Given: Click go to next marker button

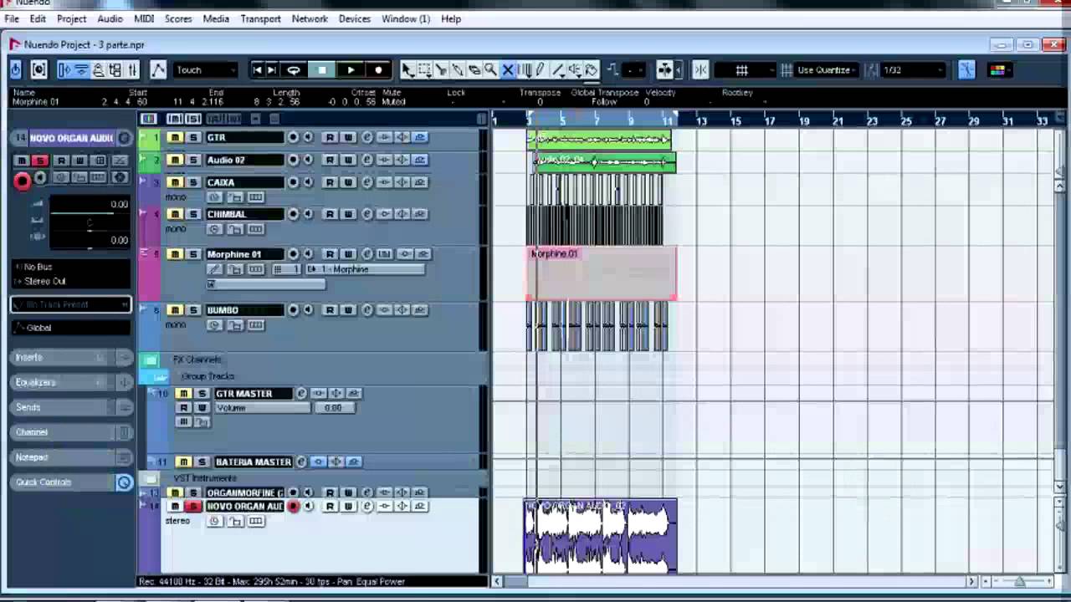Looking at the screenshot, I should tap(271, 70).
